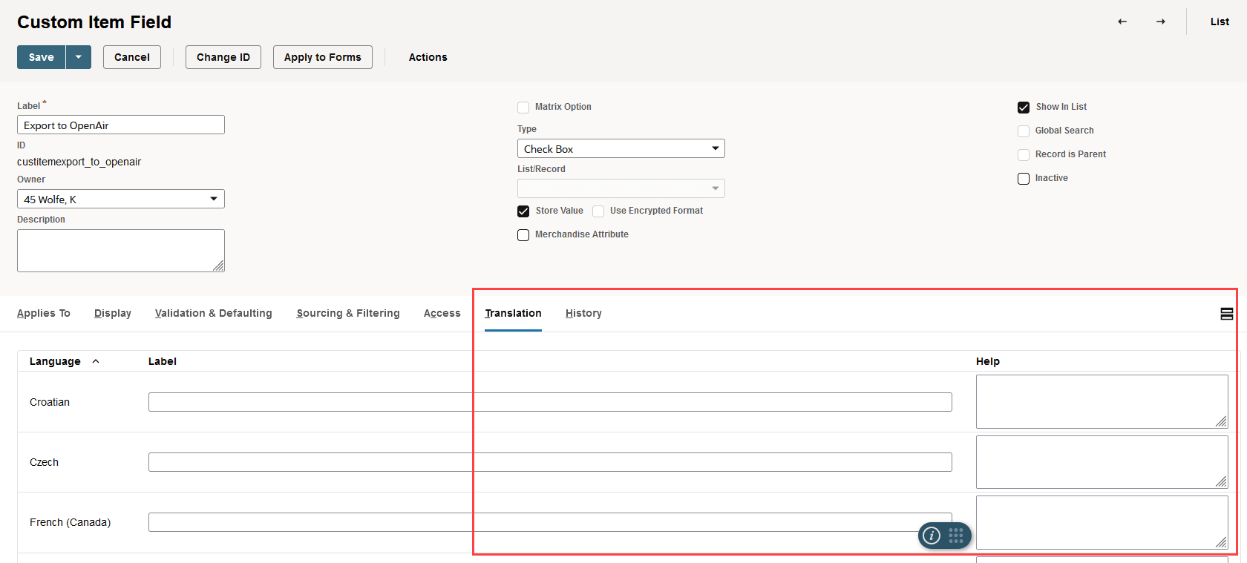Check Merchandise Attribute checkbox
Screen dimensions: 1247x563
click(523, 235)
